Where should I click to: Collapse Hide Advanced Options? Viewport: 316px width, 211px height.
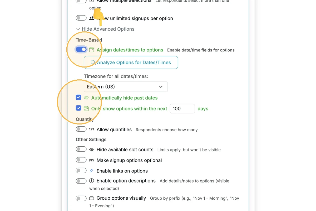(x=105, y=29)
